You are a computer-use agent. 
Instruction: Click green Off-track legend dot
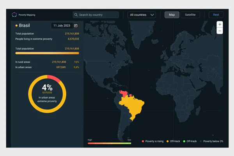tap(184, 141)
